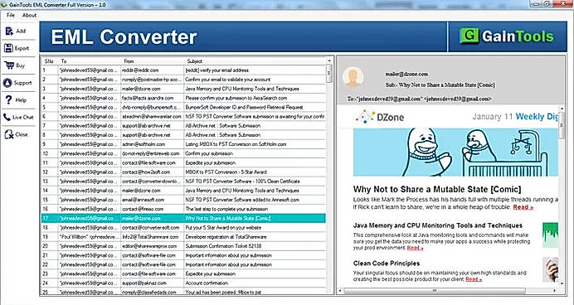
Task: Click the Support headset icon
Action: point(7,83)
